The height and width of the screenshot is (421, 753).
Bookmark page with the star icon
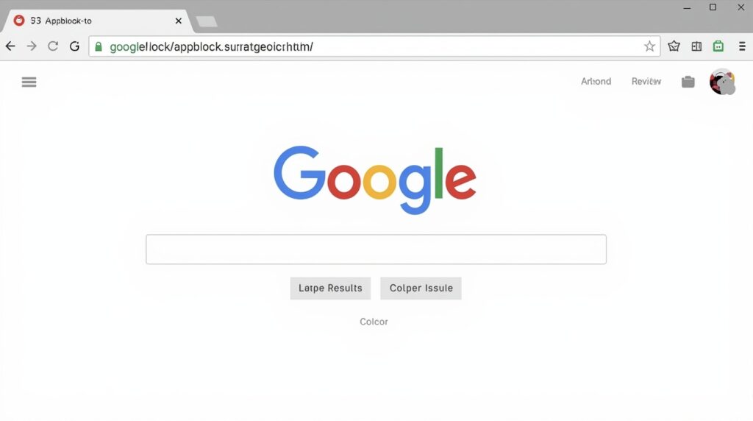pos(649,46)
